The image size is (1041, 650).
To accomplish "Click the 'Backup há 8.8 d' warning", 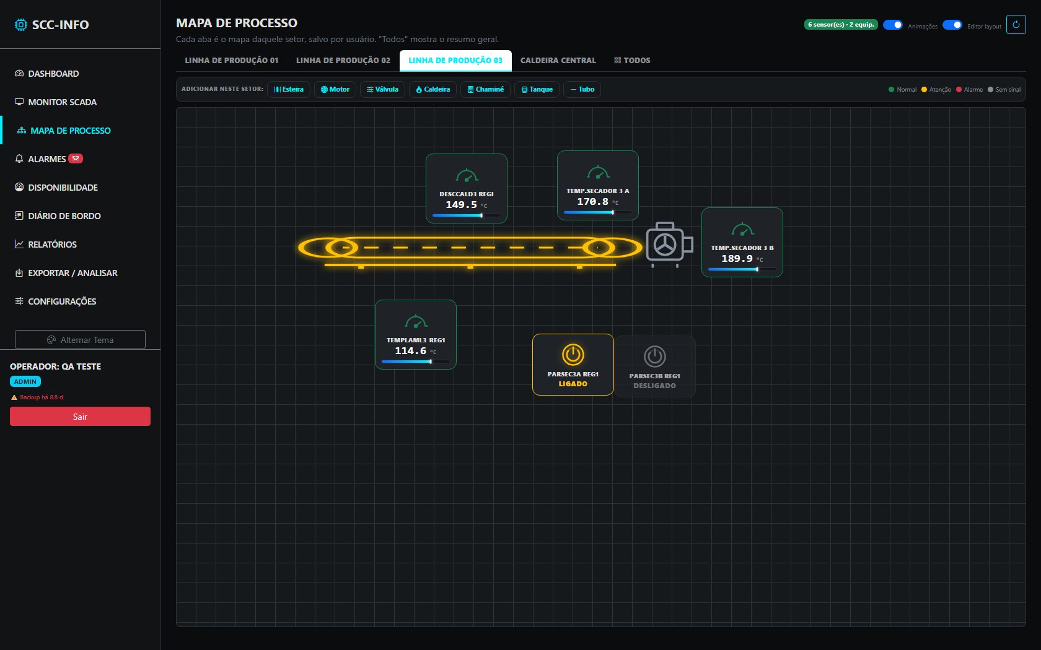I will pos(37,397).
